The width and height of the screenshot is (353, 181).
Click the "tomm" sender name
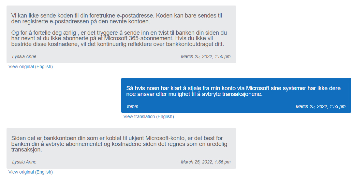point(133,106)
